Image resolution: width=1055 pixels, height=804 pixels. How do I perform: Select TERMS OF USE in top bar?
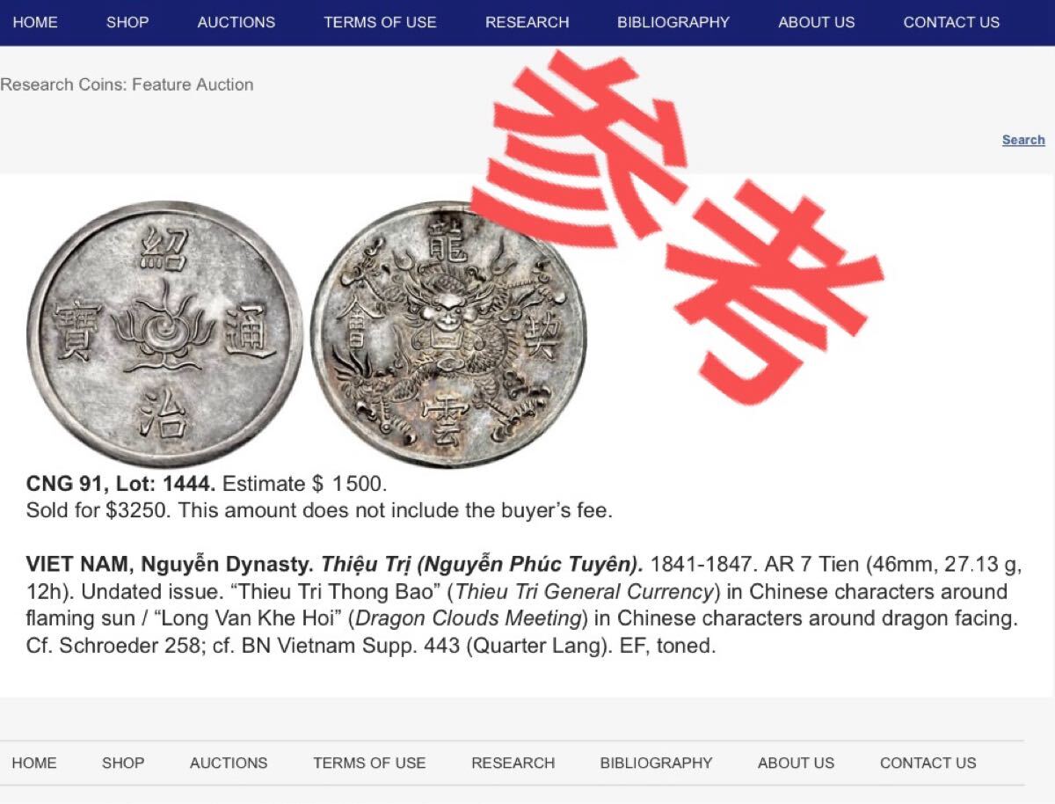point(380,23)
